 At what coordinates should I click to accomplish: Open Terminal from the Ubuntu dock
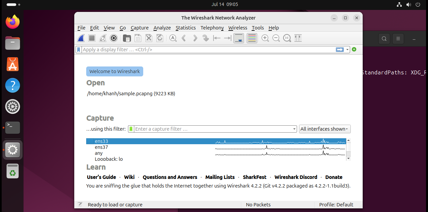tap(13, 127)
